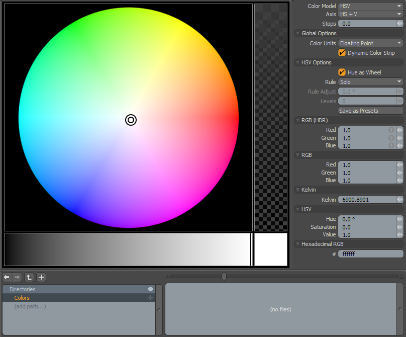Viewport: 406px width, 337px height.
Task: Click the up-directory icon
Action: coord(29,277)
